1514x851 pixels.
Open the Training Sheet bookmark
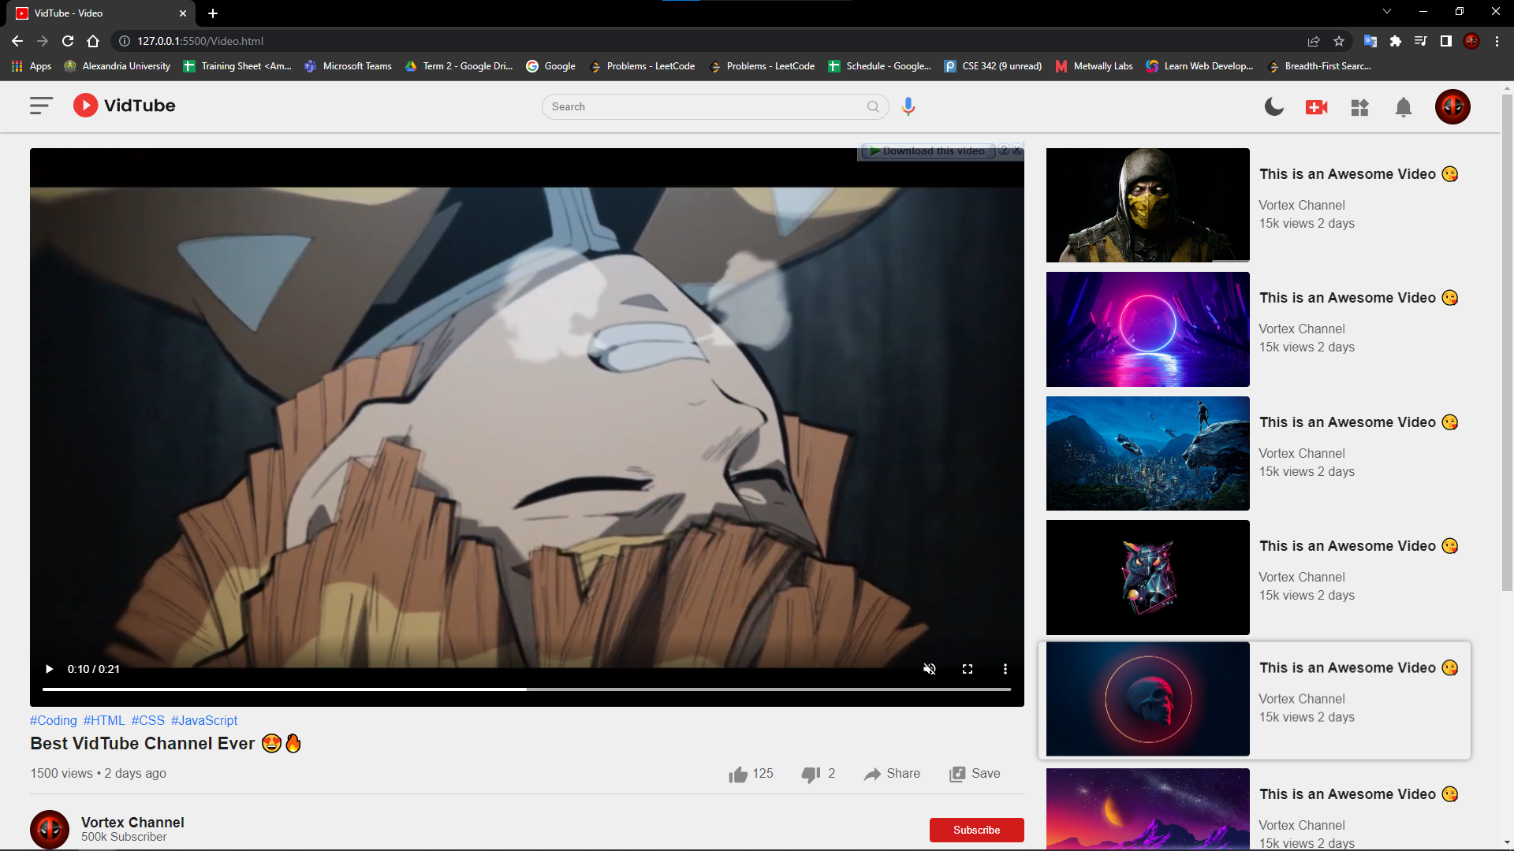pyautogui.click(x=237, y=66)
